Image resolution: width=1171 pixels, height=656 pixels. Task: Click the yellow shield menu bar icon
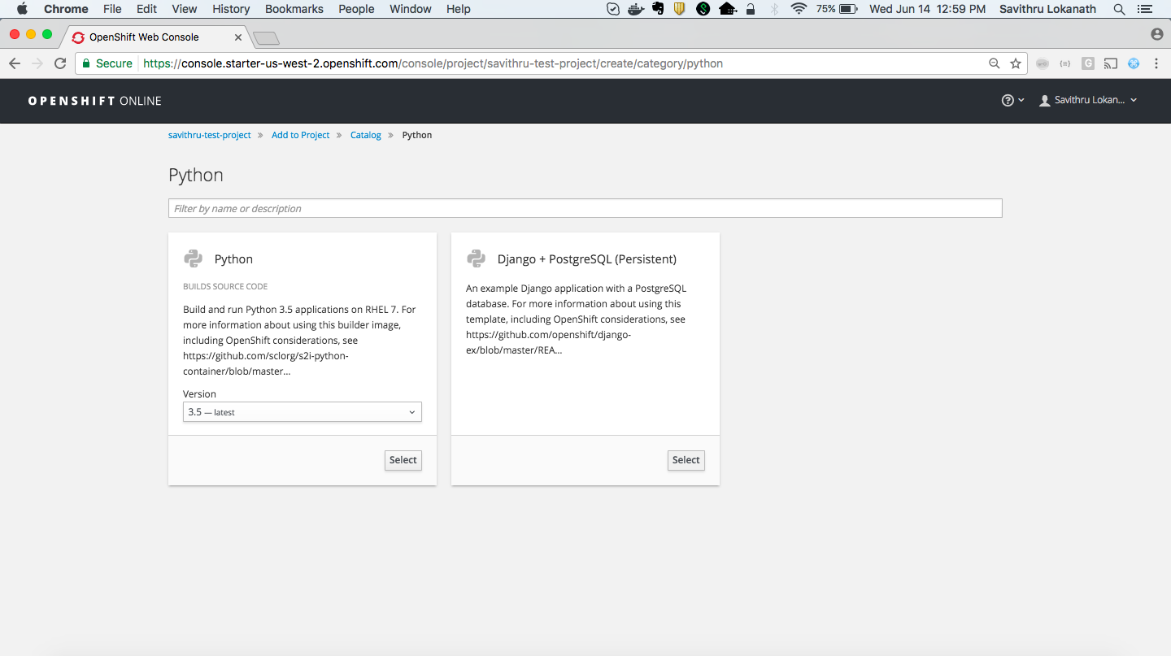(x=680, y=9)
